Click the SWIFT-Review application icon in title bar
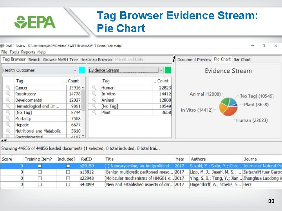 (2, 46)
